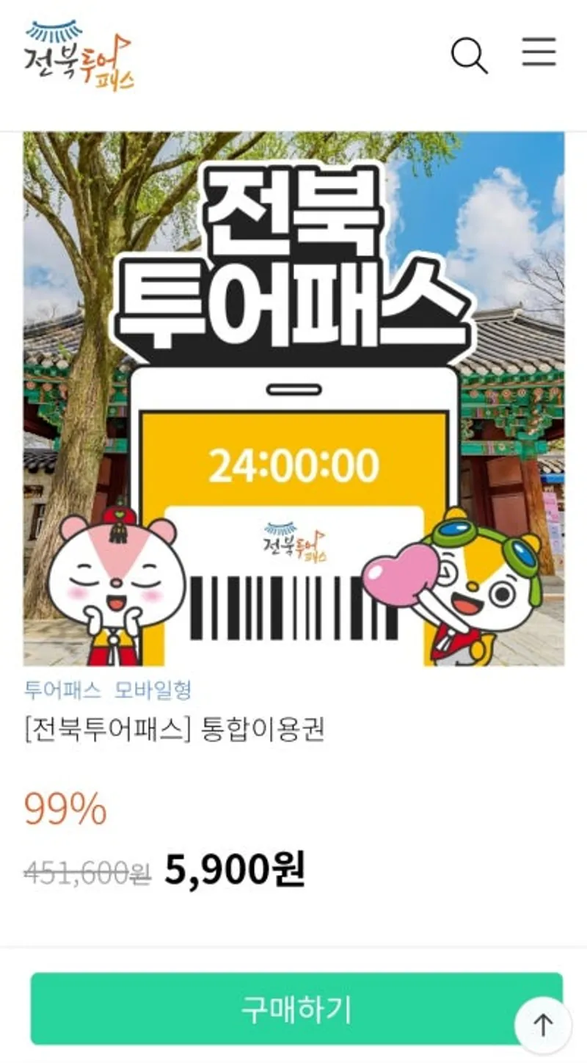Open the [전북투어패스] 통합이용권 product title
This screenshot has width=587, height=1063.
(x=175, y=730)
